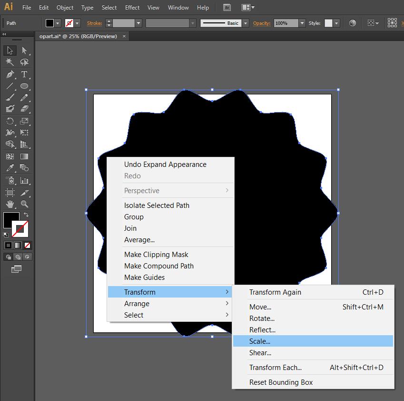
Task: Swap fill and stroke colors
Action: click(x=26, y=215)
